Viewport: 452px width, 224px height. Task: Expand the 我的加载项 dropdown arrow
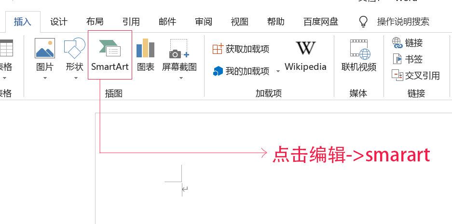tap(278, 71)
